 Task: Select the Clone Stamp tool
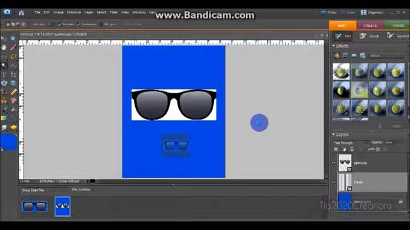[x=4, y=101]
